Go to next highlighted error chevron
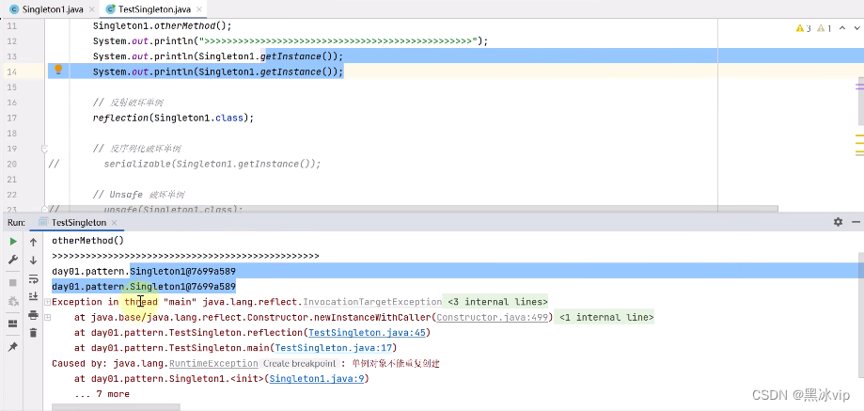The image size is (864, 411). coord(857,28)
